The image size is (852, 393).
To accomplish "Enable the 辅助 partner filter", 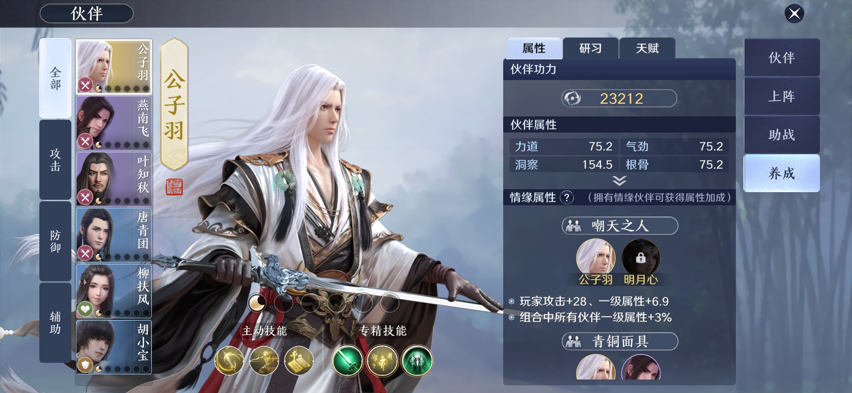I will 55,323.
